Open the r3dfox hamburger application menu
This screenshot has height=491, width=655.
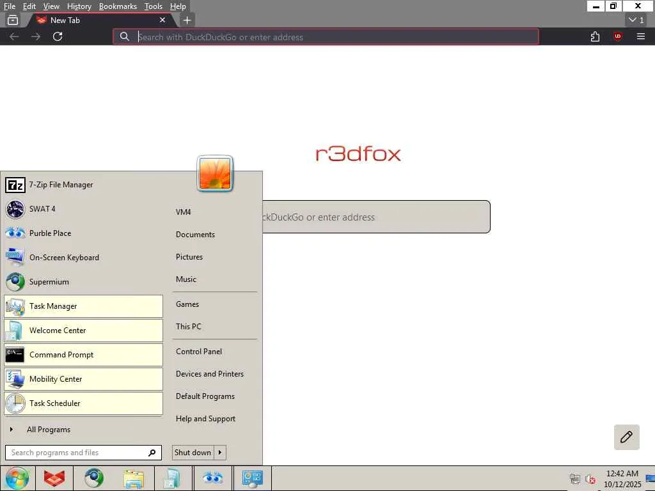641,36
